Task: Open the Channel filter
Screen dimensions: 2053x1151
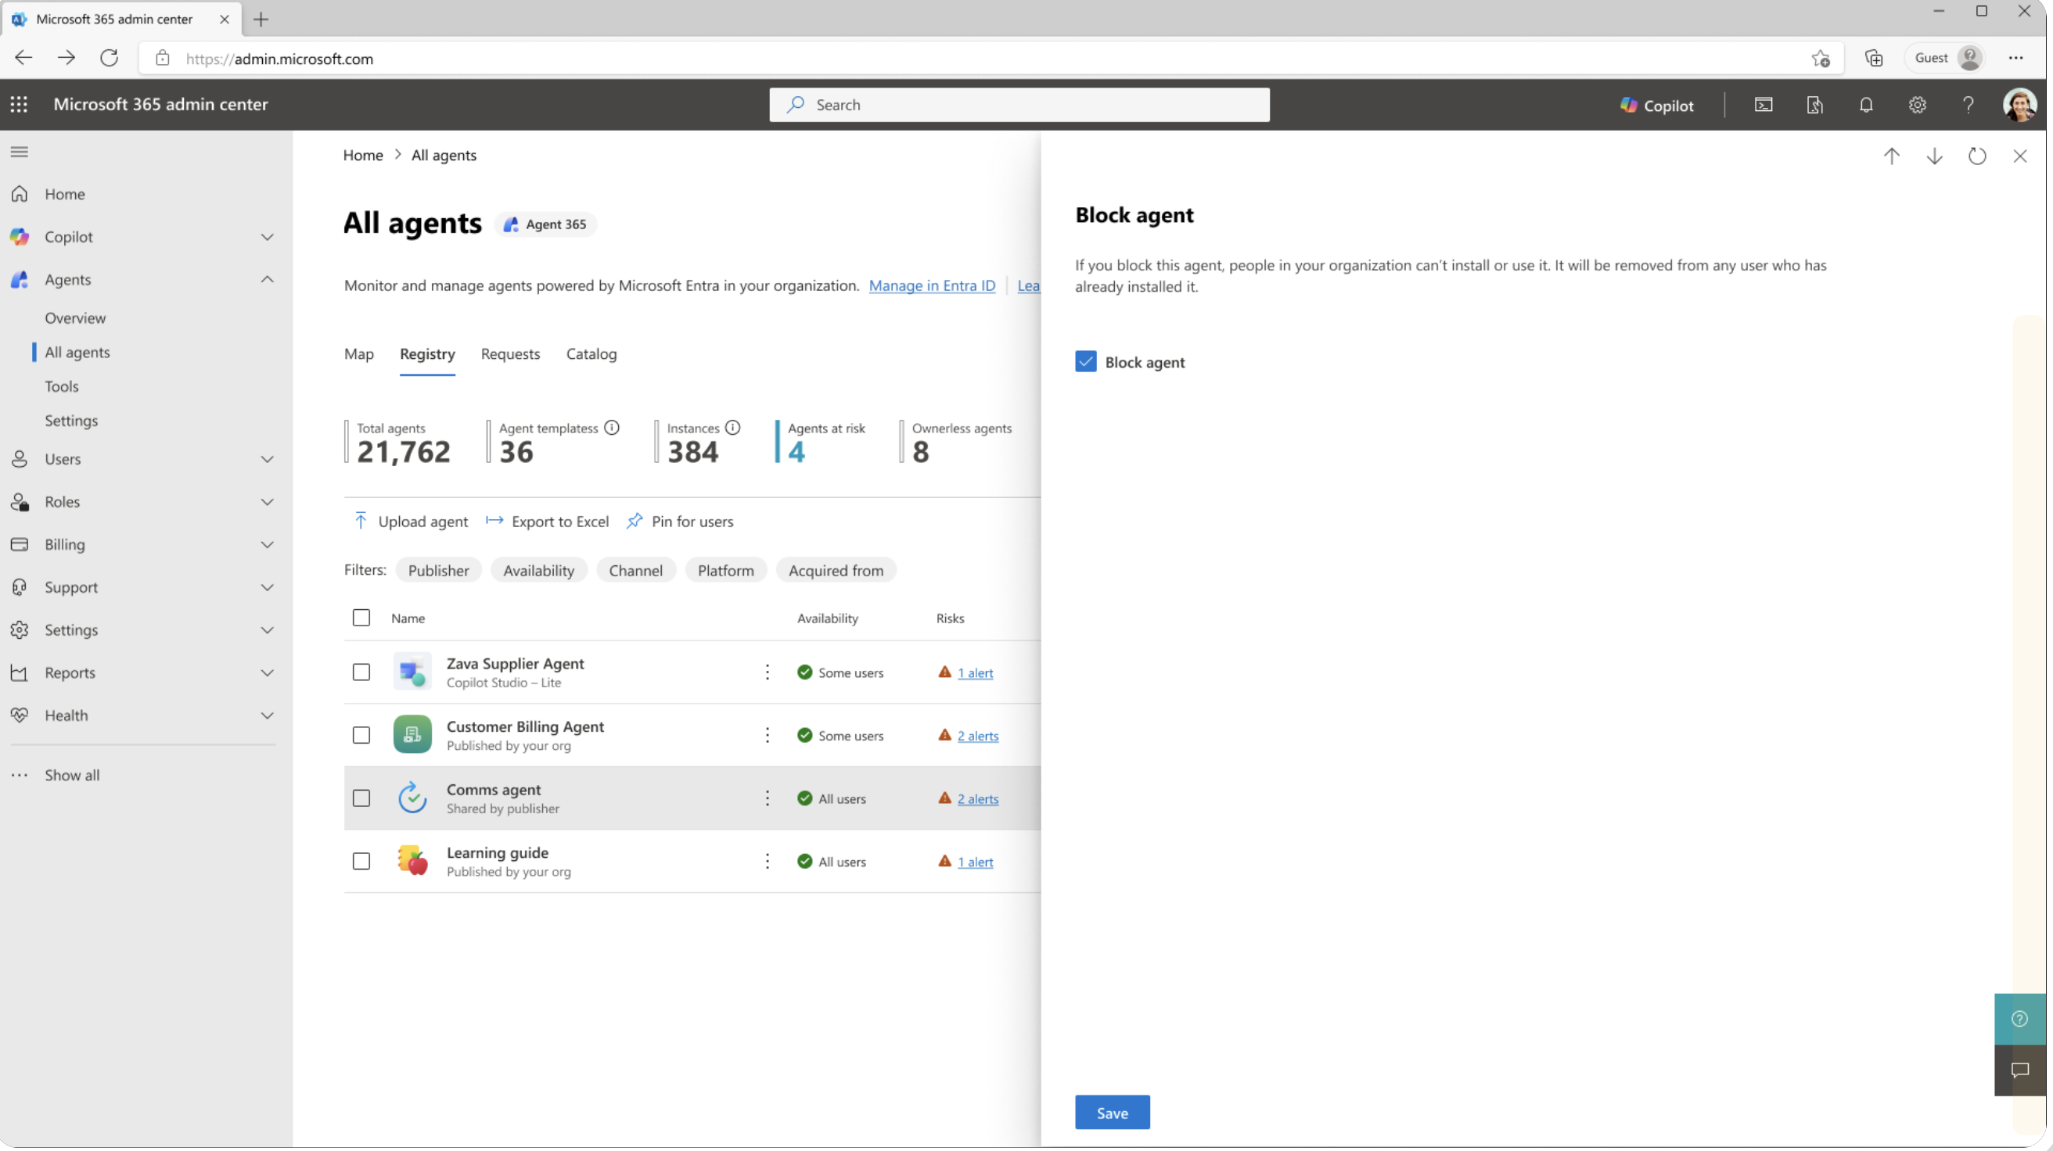Action: (x=636, y=570)
